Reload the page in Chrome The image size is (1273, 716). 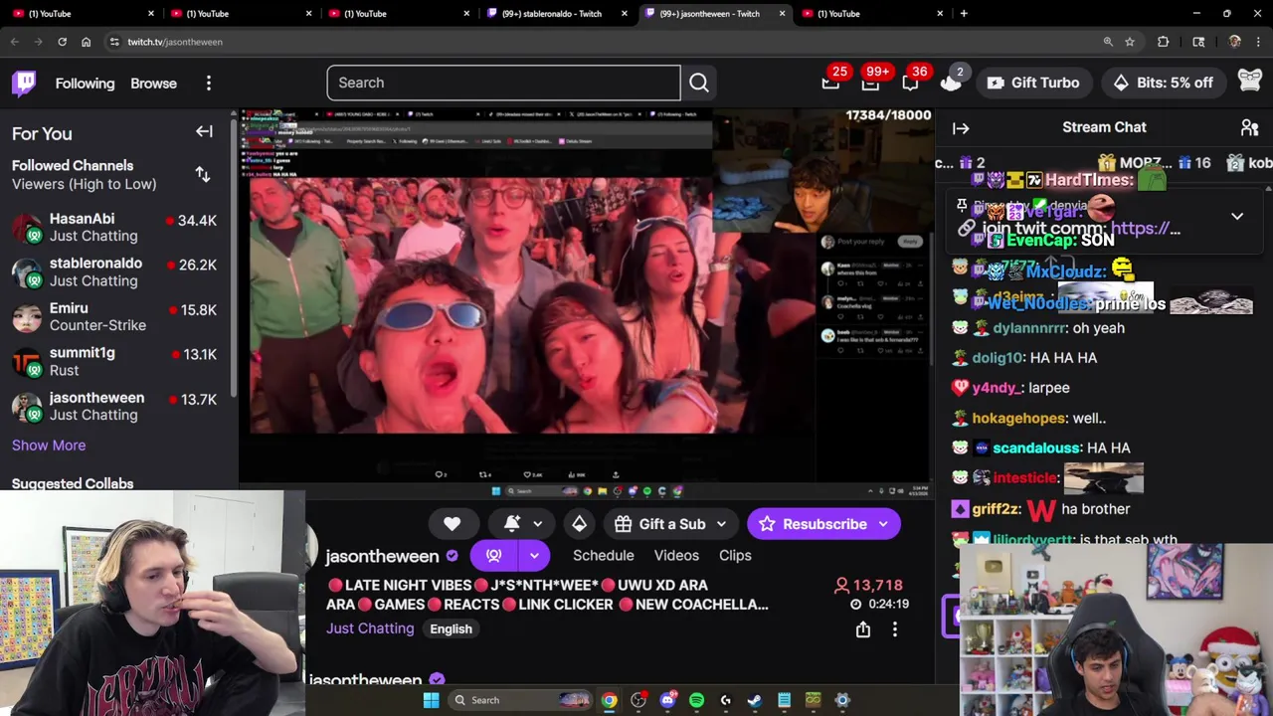(x=62, y=42)
